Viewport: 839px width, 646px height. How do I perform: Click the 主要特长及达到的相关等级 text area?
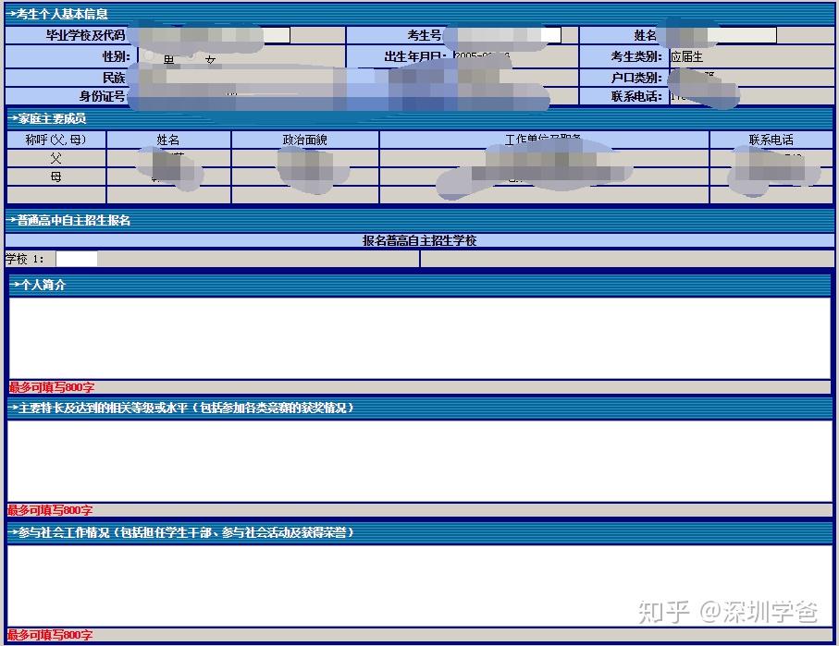(x=420, y=461)
